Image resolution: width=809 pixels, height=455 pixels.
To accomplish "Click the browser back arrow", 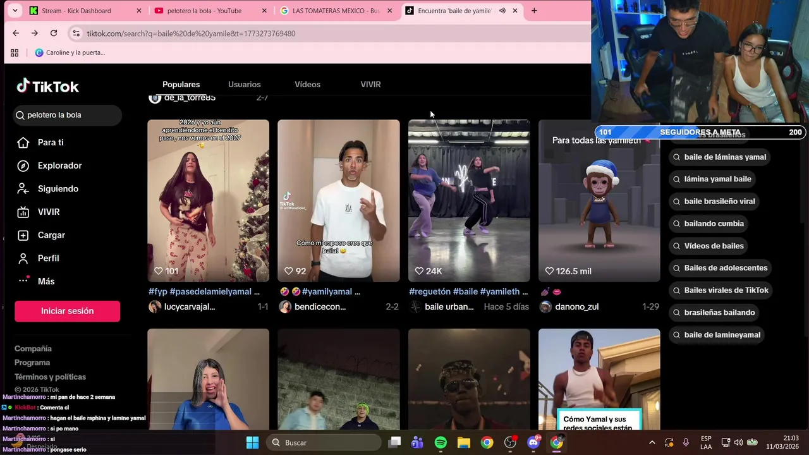I will pyautogui.click(x=16, y=33).
